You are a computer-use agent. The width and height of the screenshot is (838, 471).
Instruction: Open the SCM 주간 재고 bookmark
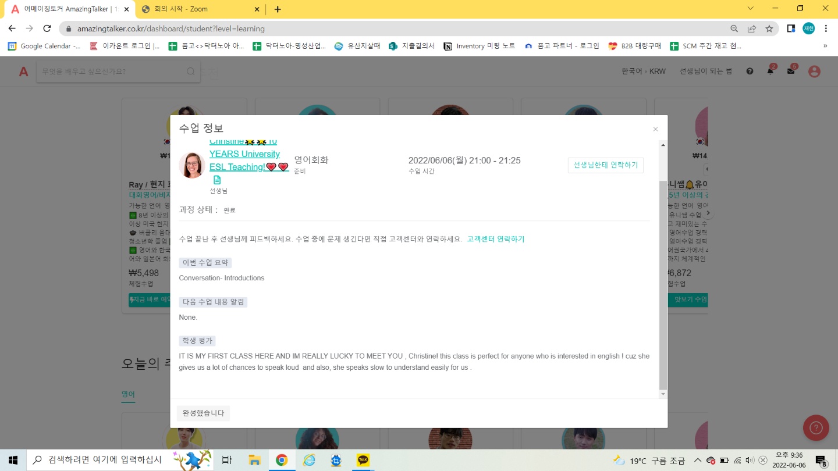pyautogui.click(x=706, y=46)
